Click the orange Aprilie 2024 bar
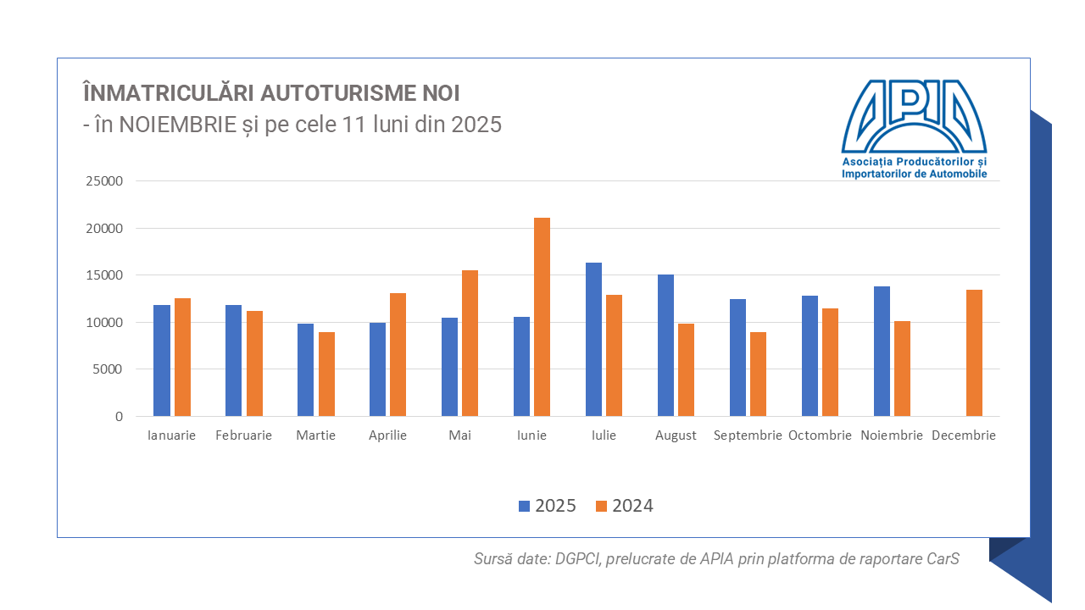 (x=398, y=354)
